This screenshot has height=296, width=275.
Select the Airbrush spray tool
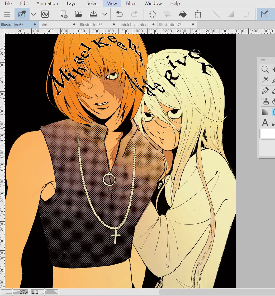[x=265, y=101]
